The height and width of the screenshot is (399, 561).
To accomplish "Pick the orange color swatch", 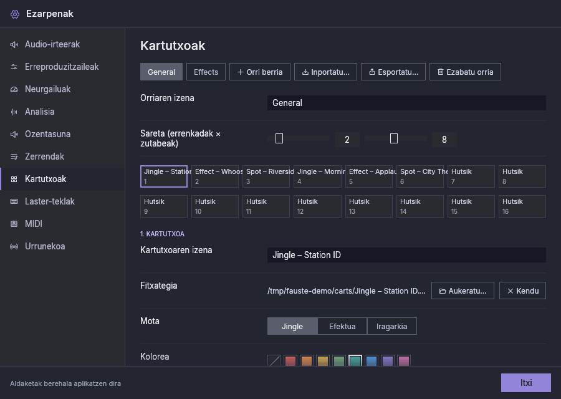I will coord(307,360).
